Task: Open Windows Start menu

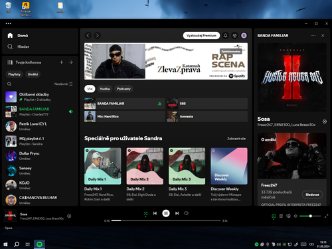Action: pyautogui.click(x=5, y=244)
